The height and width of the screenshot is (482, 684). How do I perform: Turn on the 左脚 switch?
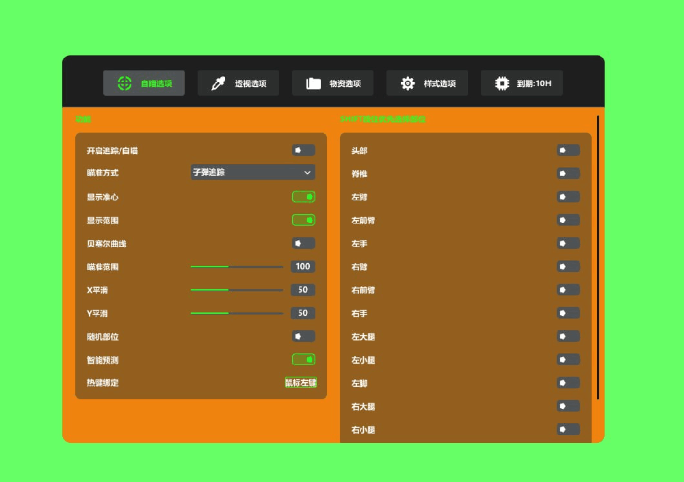tap(568, 383)
